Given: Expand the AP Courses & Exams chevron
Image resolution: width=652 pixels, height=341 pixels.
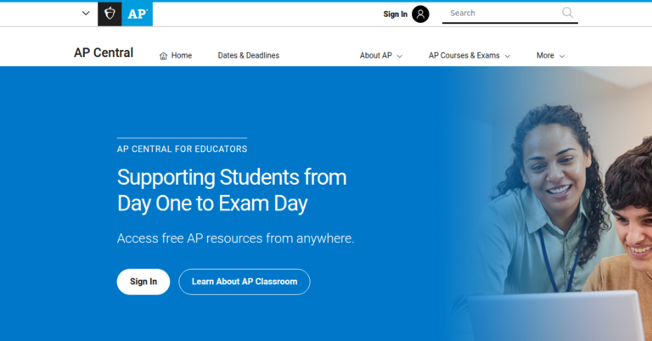Looking at the screenshot, I should 508,56.
